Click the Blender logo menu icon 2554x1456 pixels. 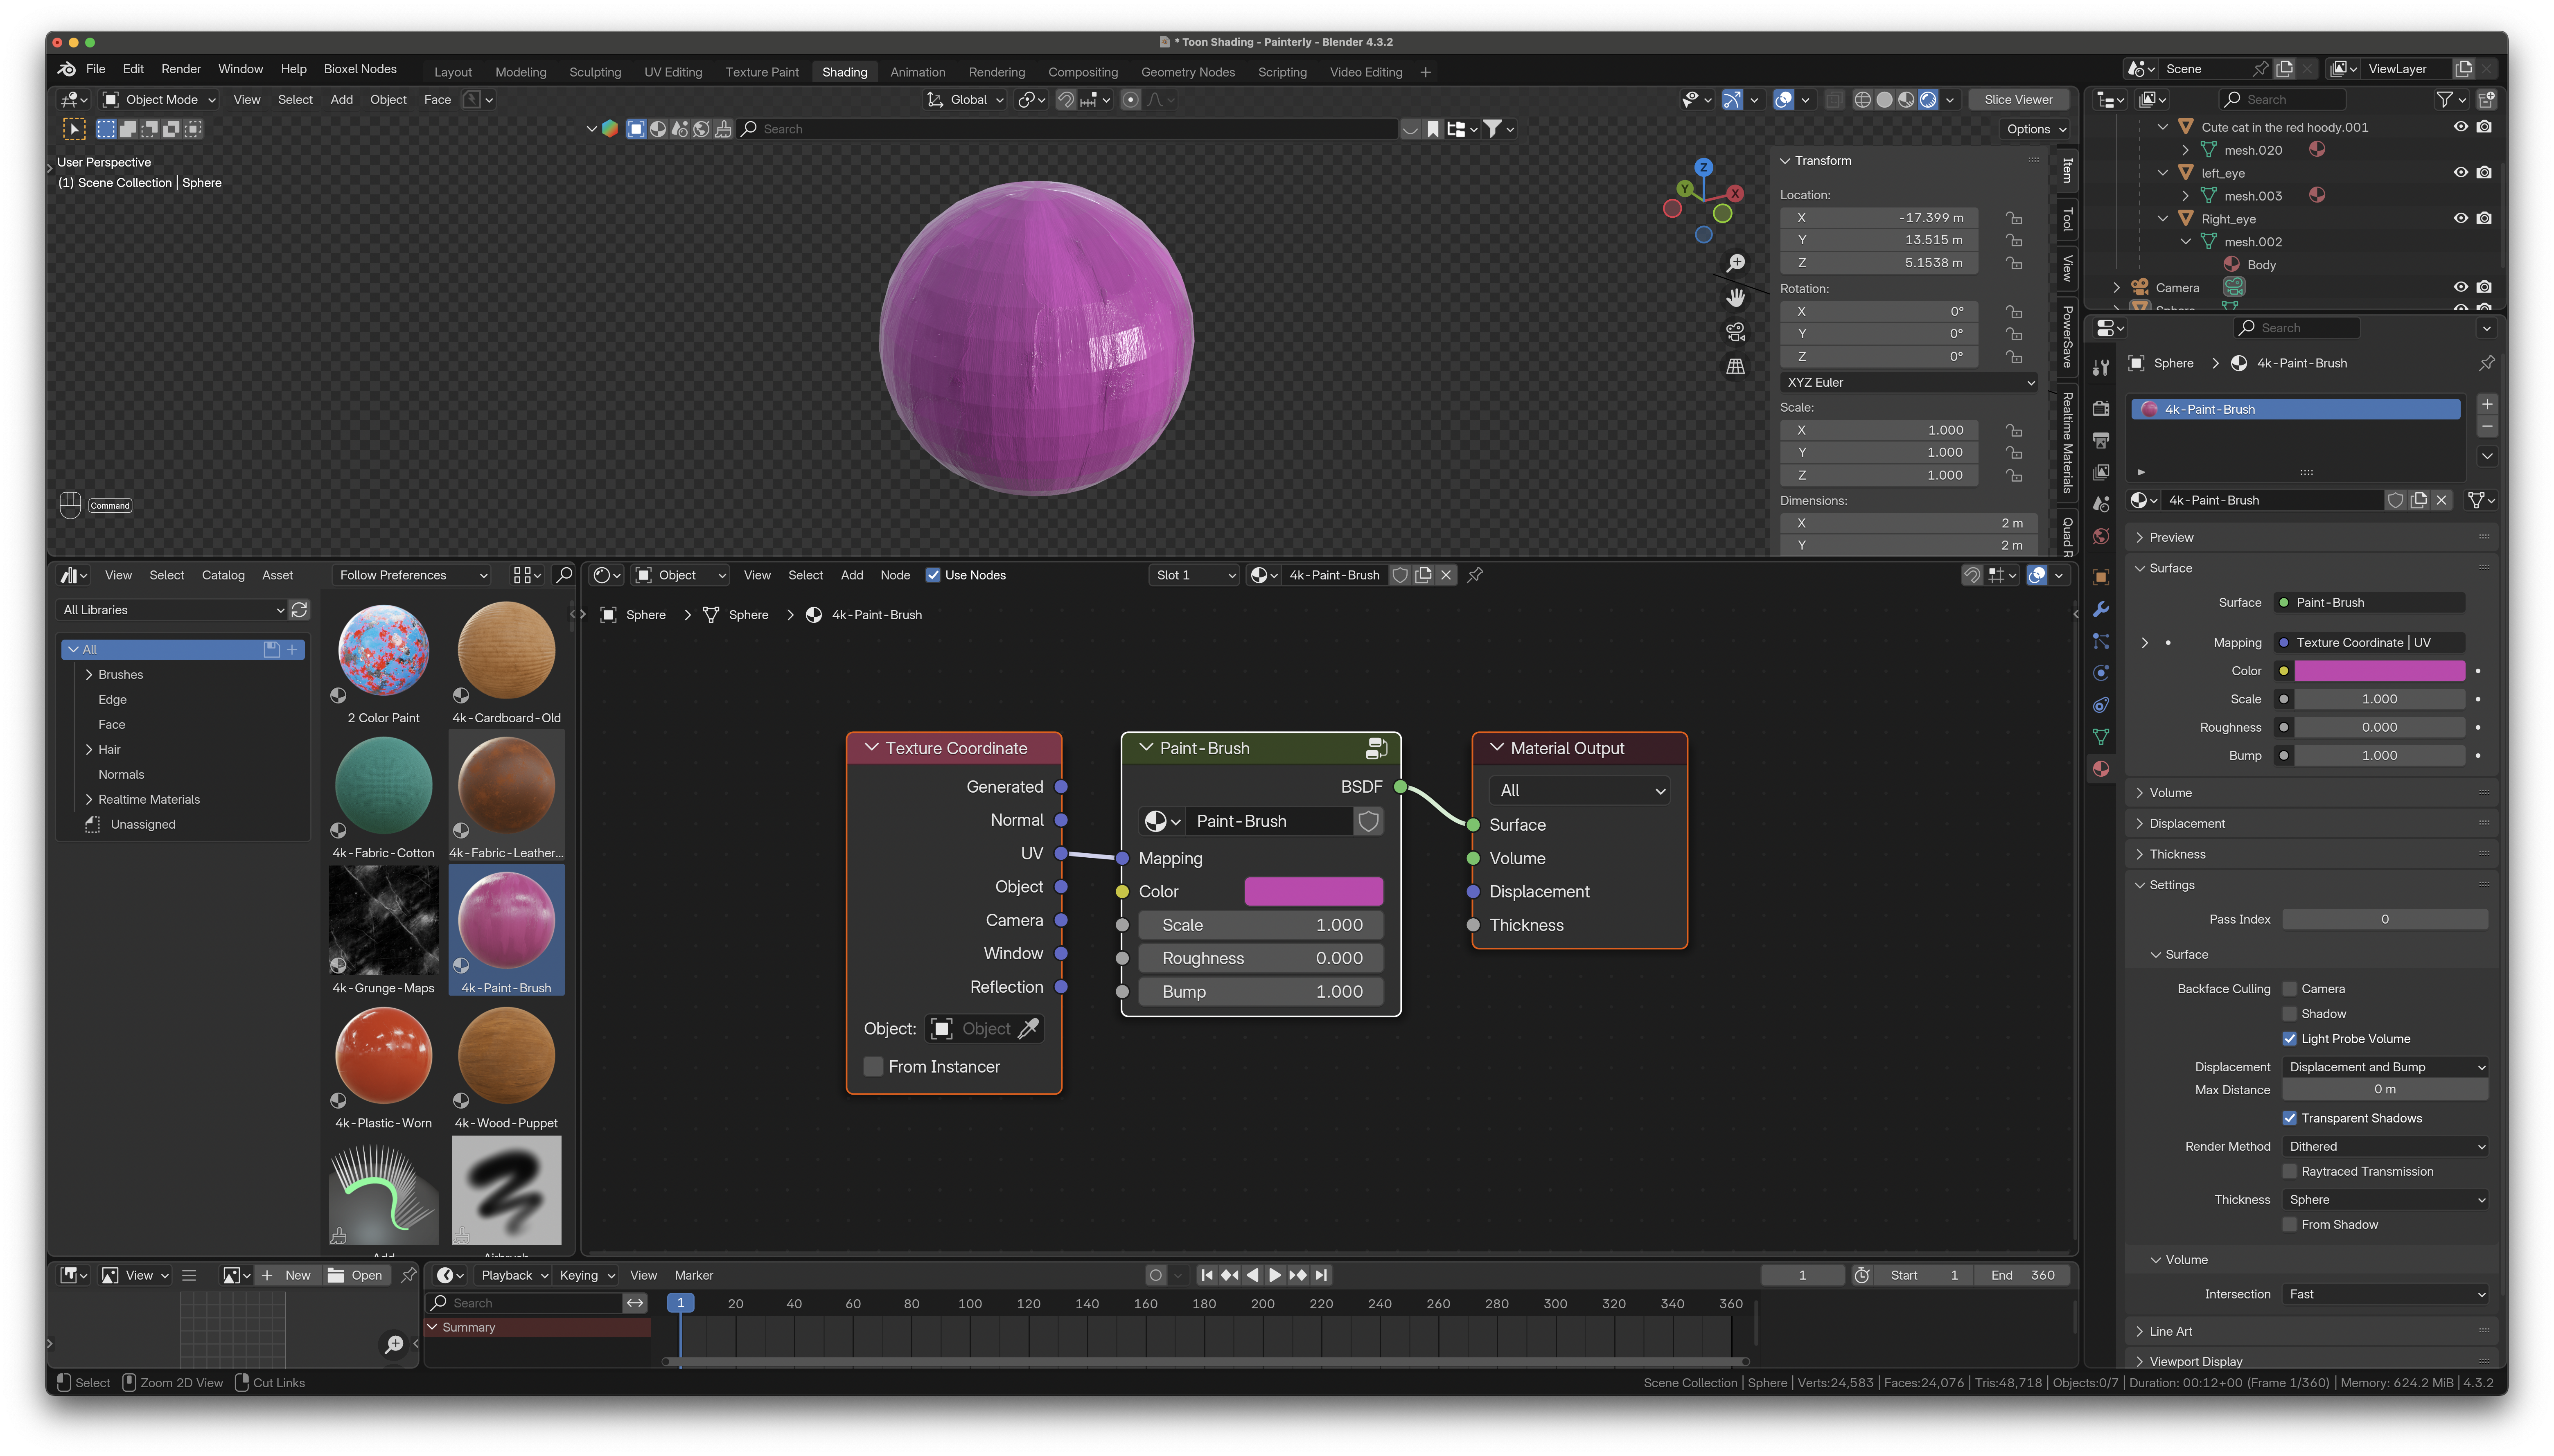tap(67, 69)
